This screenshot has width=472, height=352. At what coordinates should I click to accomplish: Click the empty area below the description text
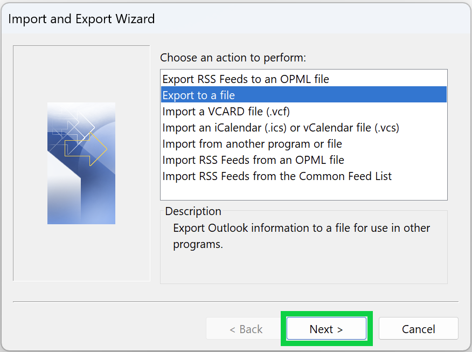coord(303,267)
